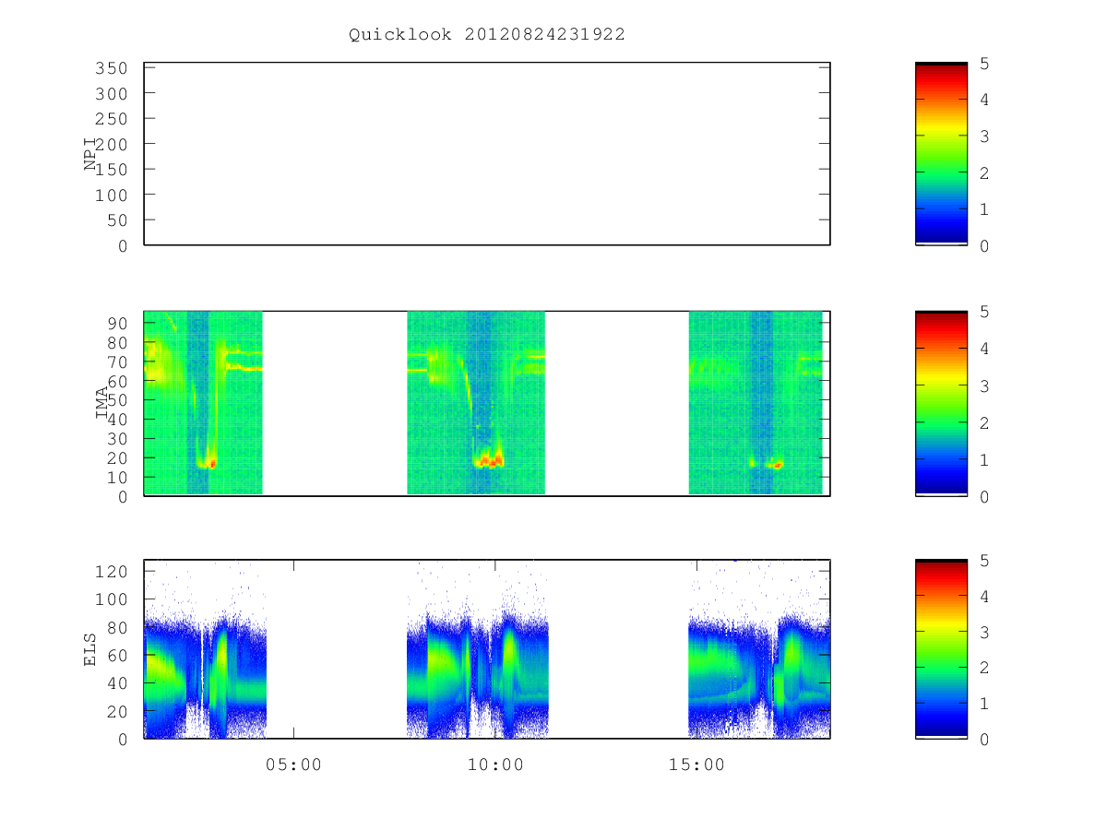
Task: Click the middle IMA data segment near 10:00
Action: (476, 403)
